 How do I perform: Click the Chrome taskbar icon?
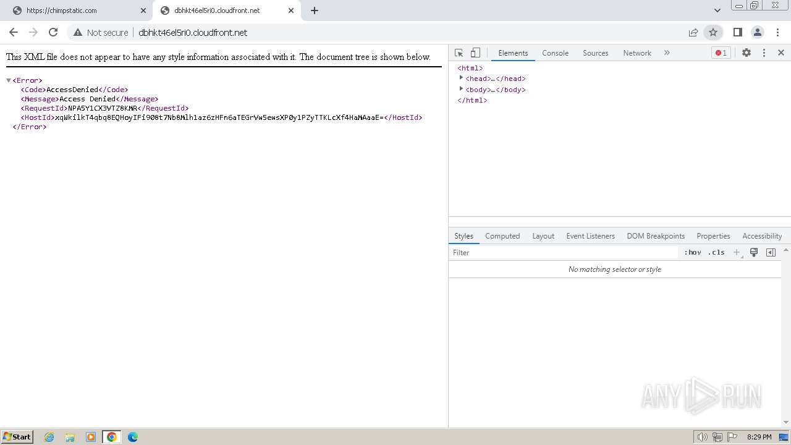coord(112,437)
